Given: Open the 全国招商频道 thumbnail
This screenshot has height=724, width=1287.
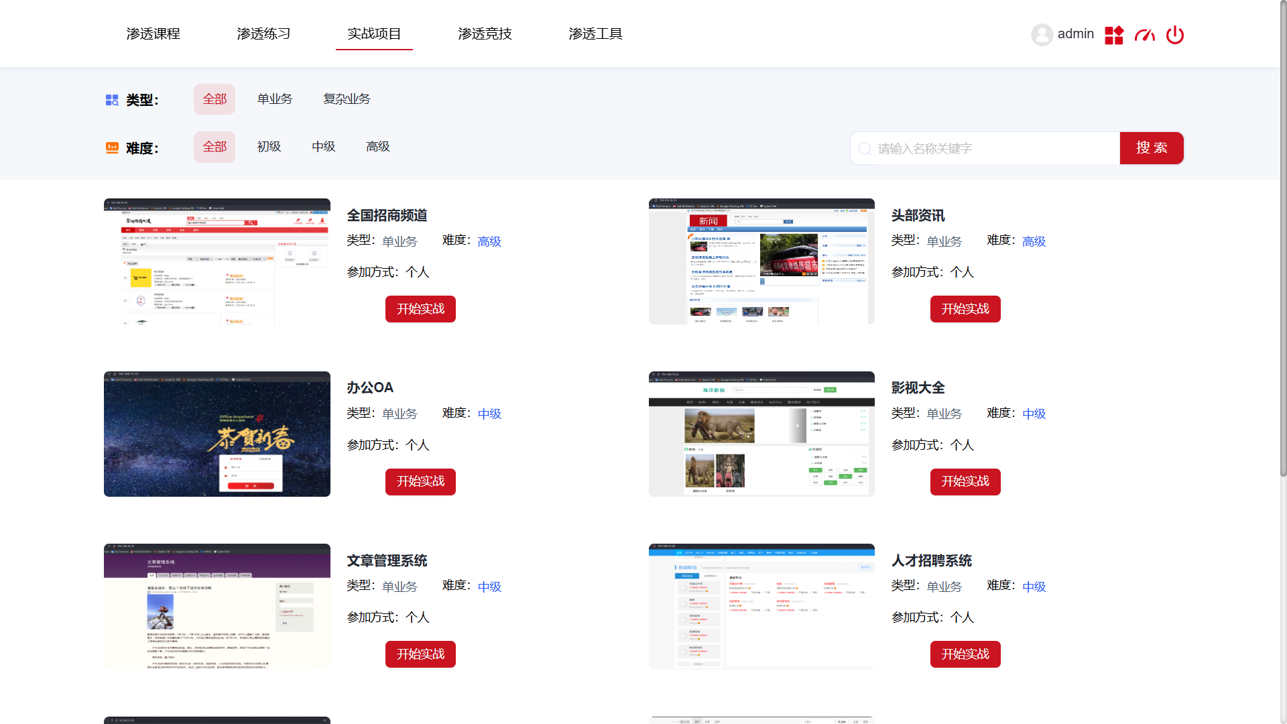Looking at the screenshot, I should 217,261.
